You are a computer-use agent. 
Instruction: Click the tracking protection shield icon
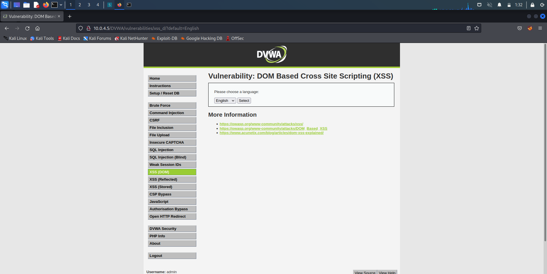[81, 28]
